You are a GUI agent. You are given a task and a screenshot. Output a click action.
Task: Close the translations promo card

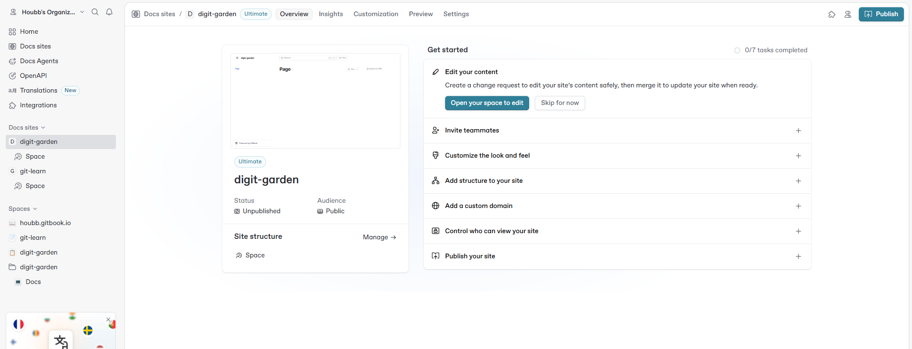[108, 320]
